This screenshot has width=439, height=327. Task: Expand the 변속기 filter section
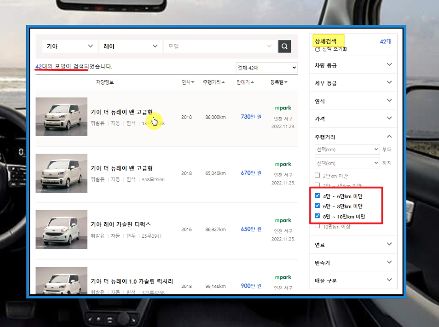tap(353, 263)
